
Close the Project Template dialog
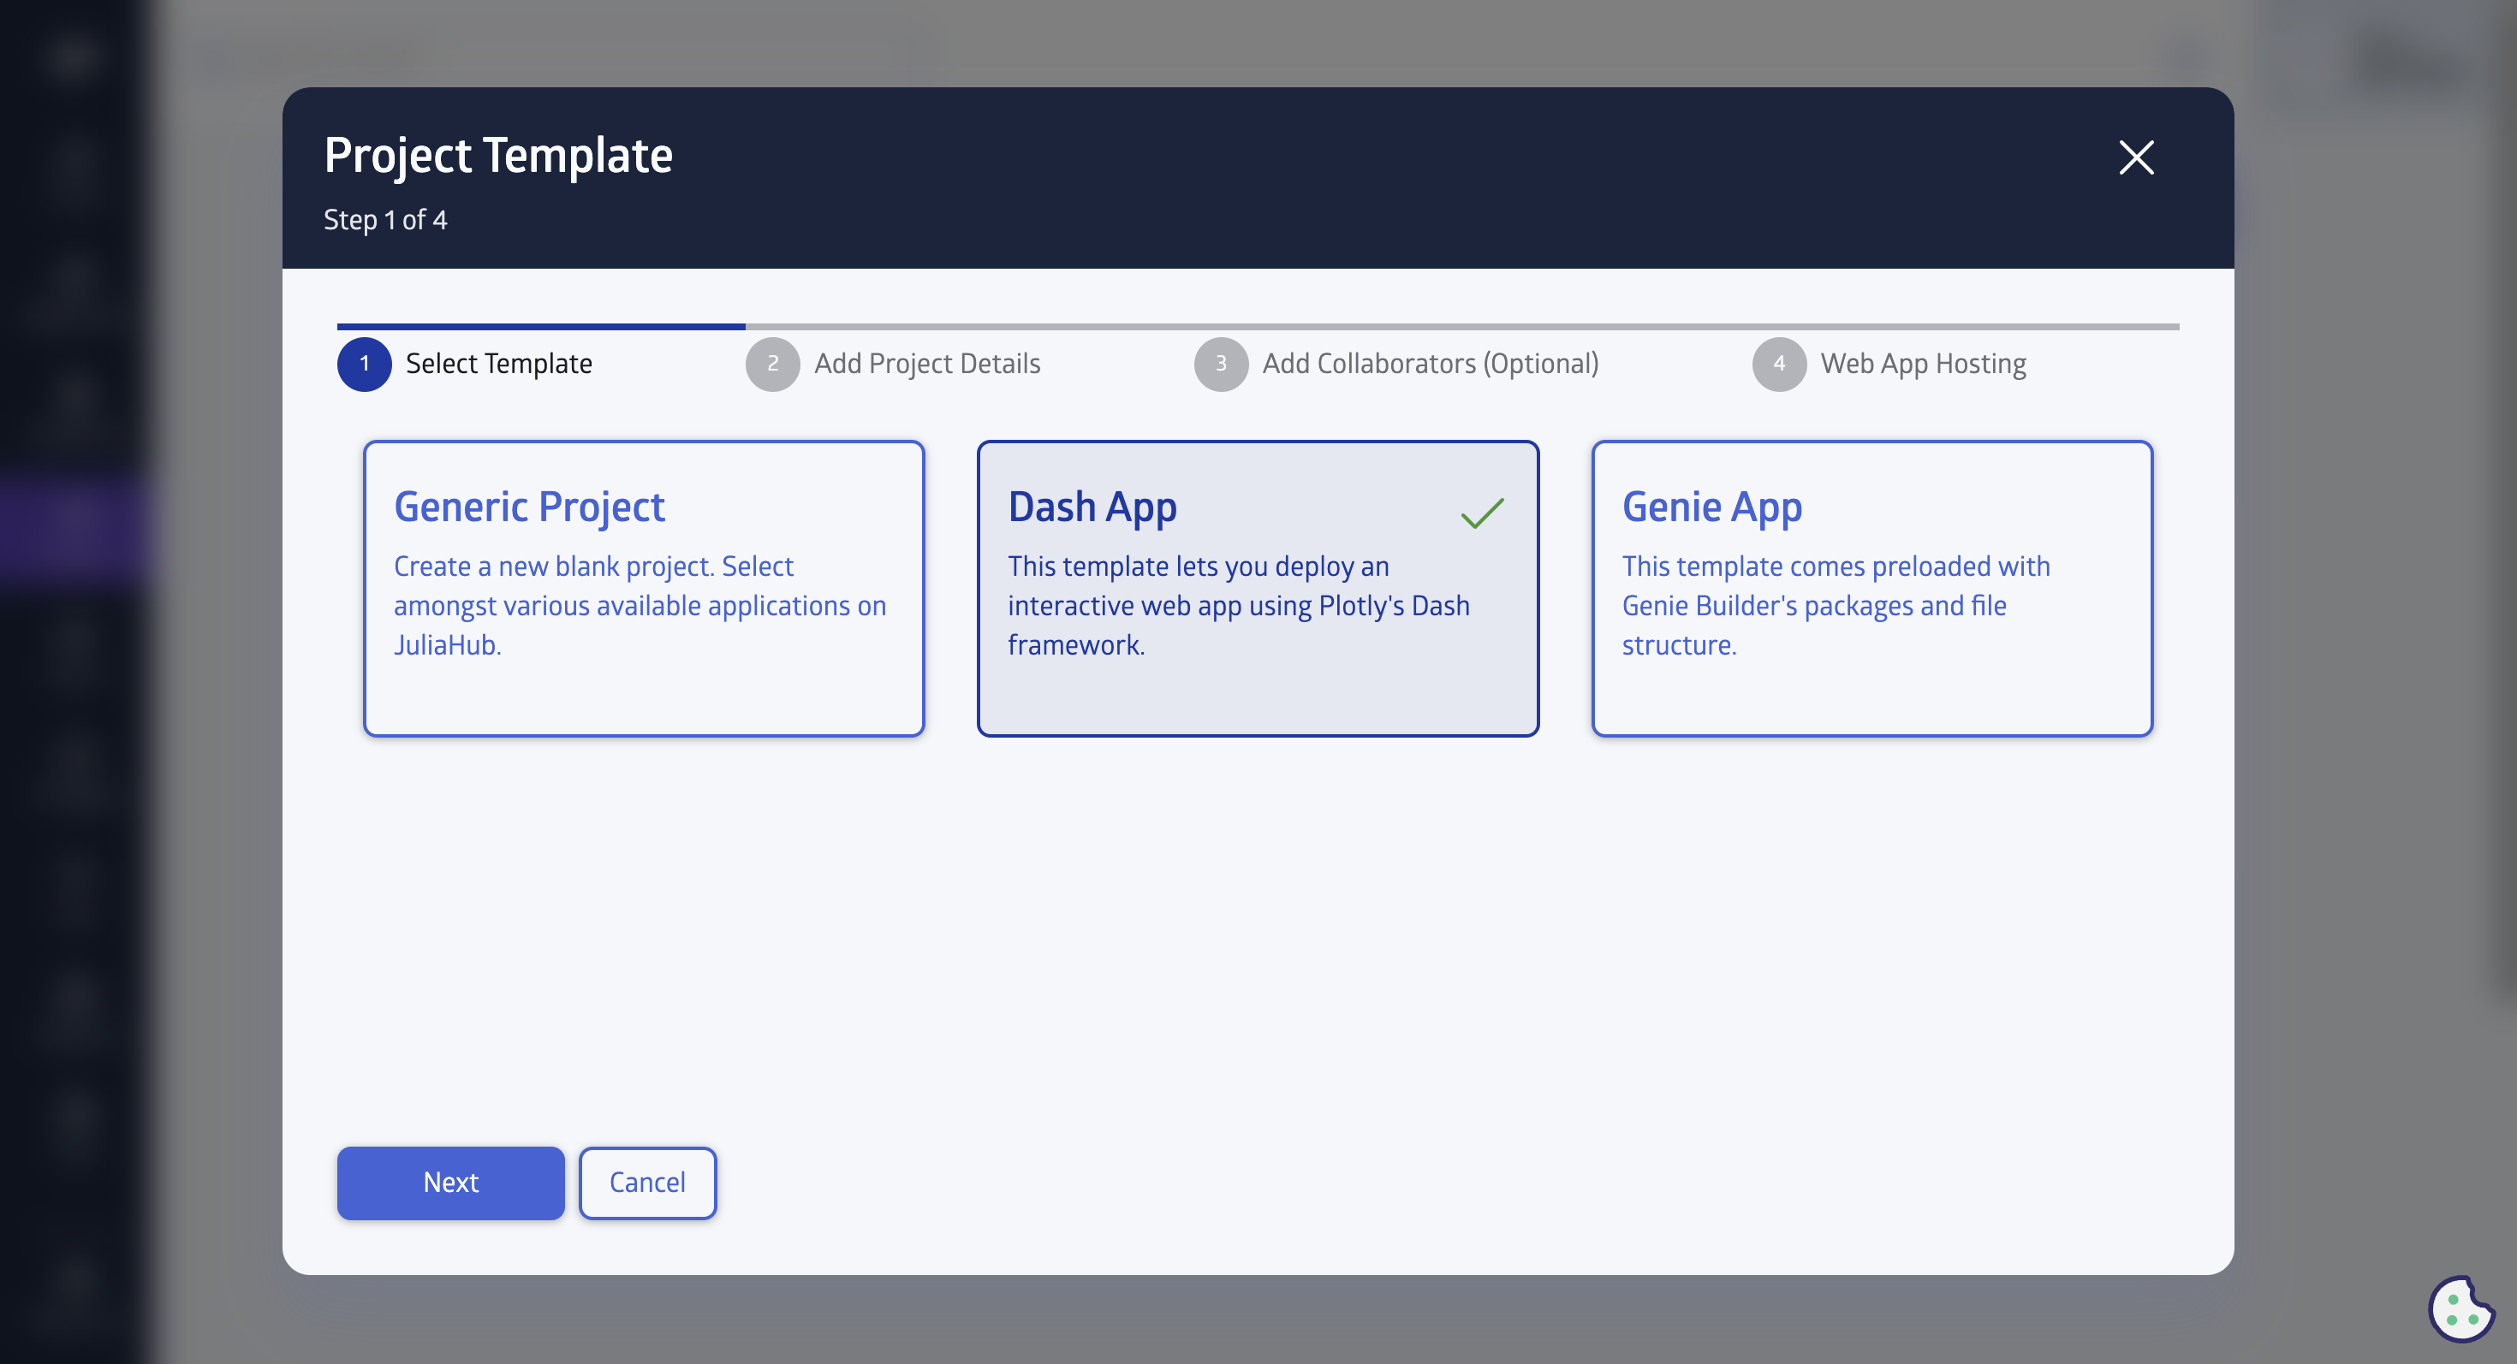tap(2136, 157)
